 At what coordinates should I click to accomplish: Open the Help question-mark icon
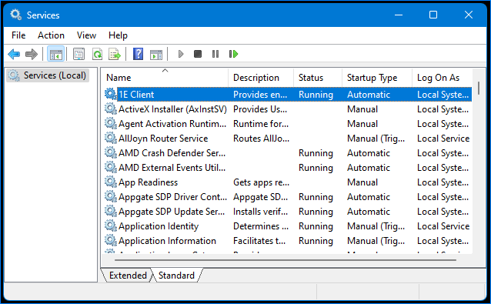(138, 54)
